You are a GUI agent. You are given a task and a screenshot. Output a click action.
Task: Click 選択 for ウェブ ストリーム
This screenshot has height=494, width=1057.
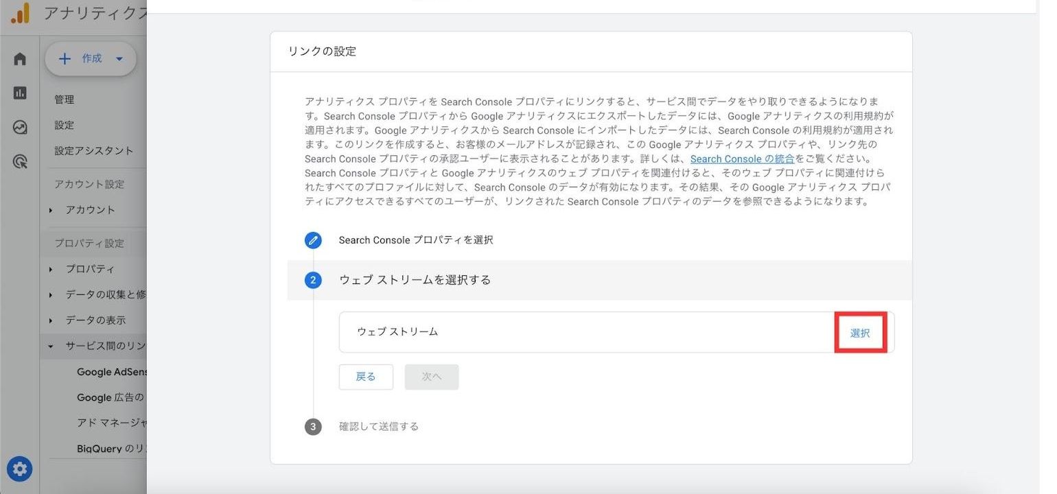860,333
